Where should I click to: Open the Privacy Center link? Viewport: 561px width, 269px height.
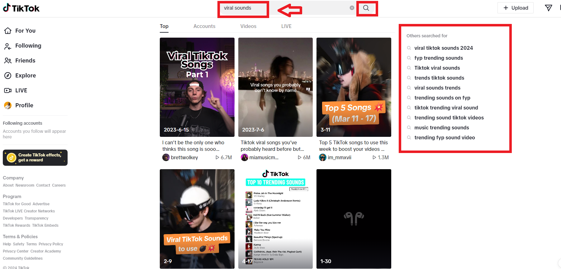tap(16, 251)
